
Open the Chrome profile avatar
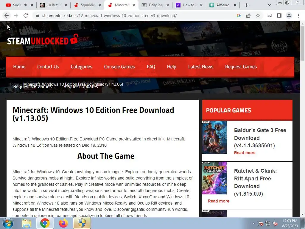(x=289, y=16)
